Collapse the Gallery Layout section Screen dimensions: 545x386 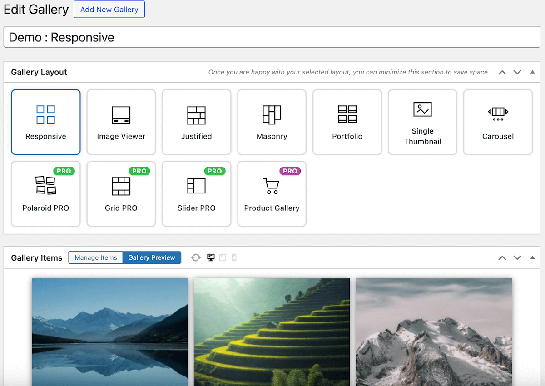click(x=532, y=72)
